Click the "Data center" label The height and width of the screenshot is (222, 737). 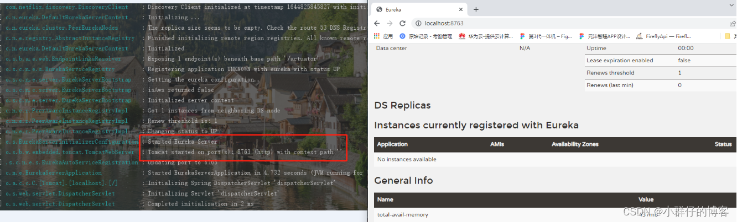tap(391, 48)
